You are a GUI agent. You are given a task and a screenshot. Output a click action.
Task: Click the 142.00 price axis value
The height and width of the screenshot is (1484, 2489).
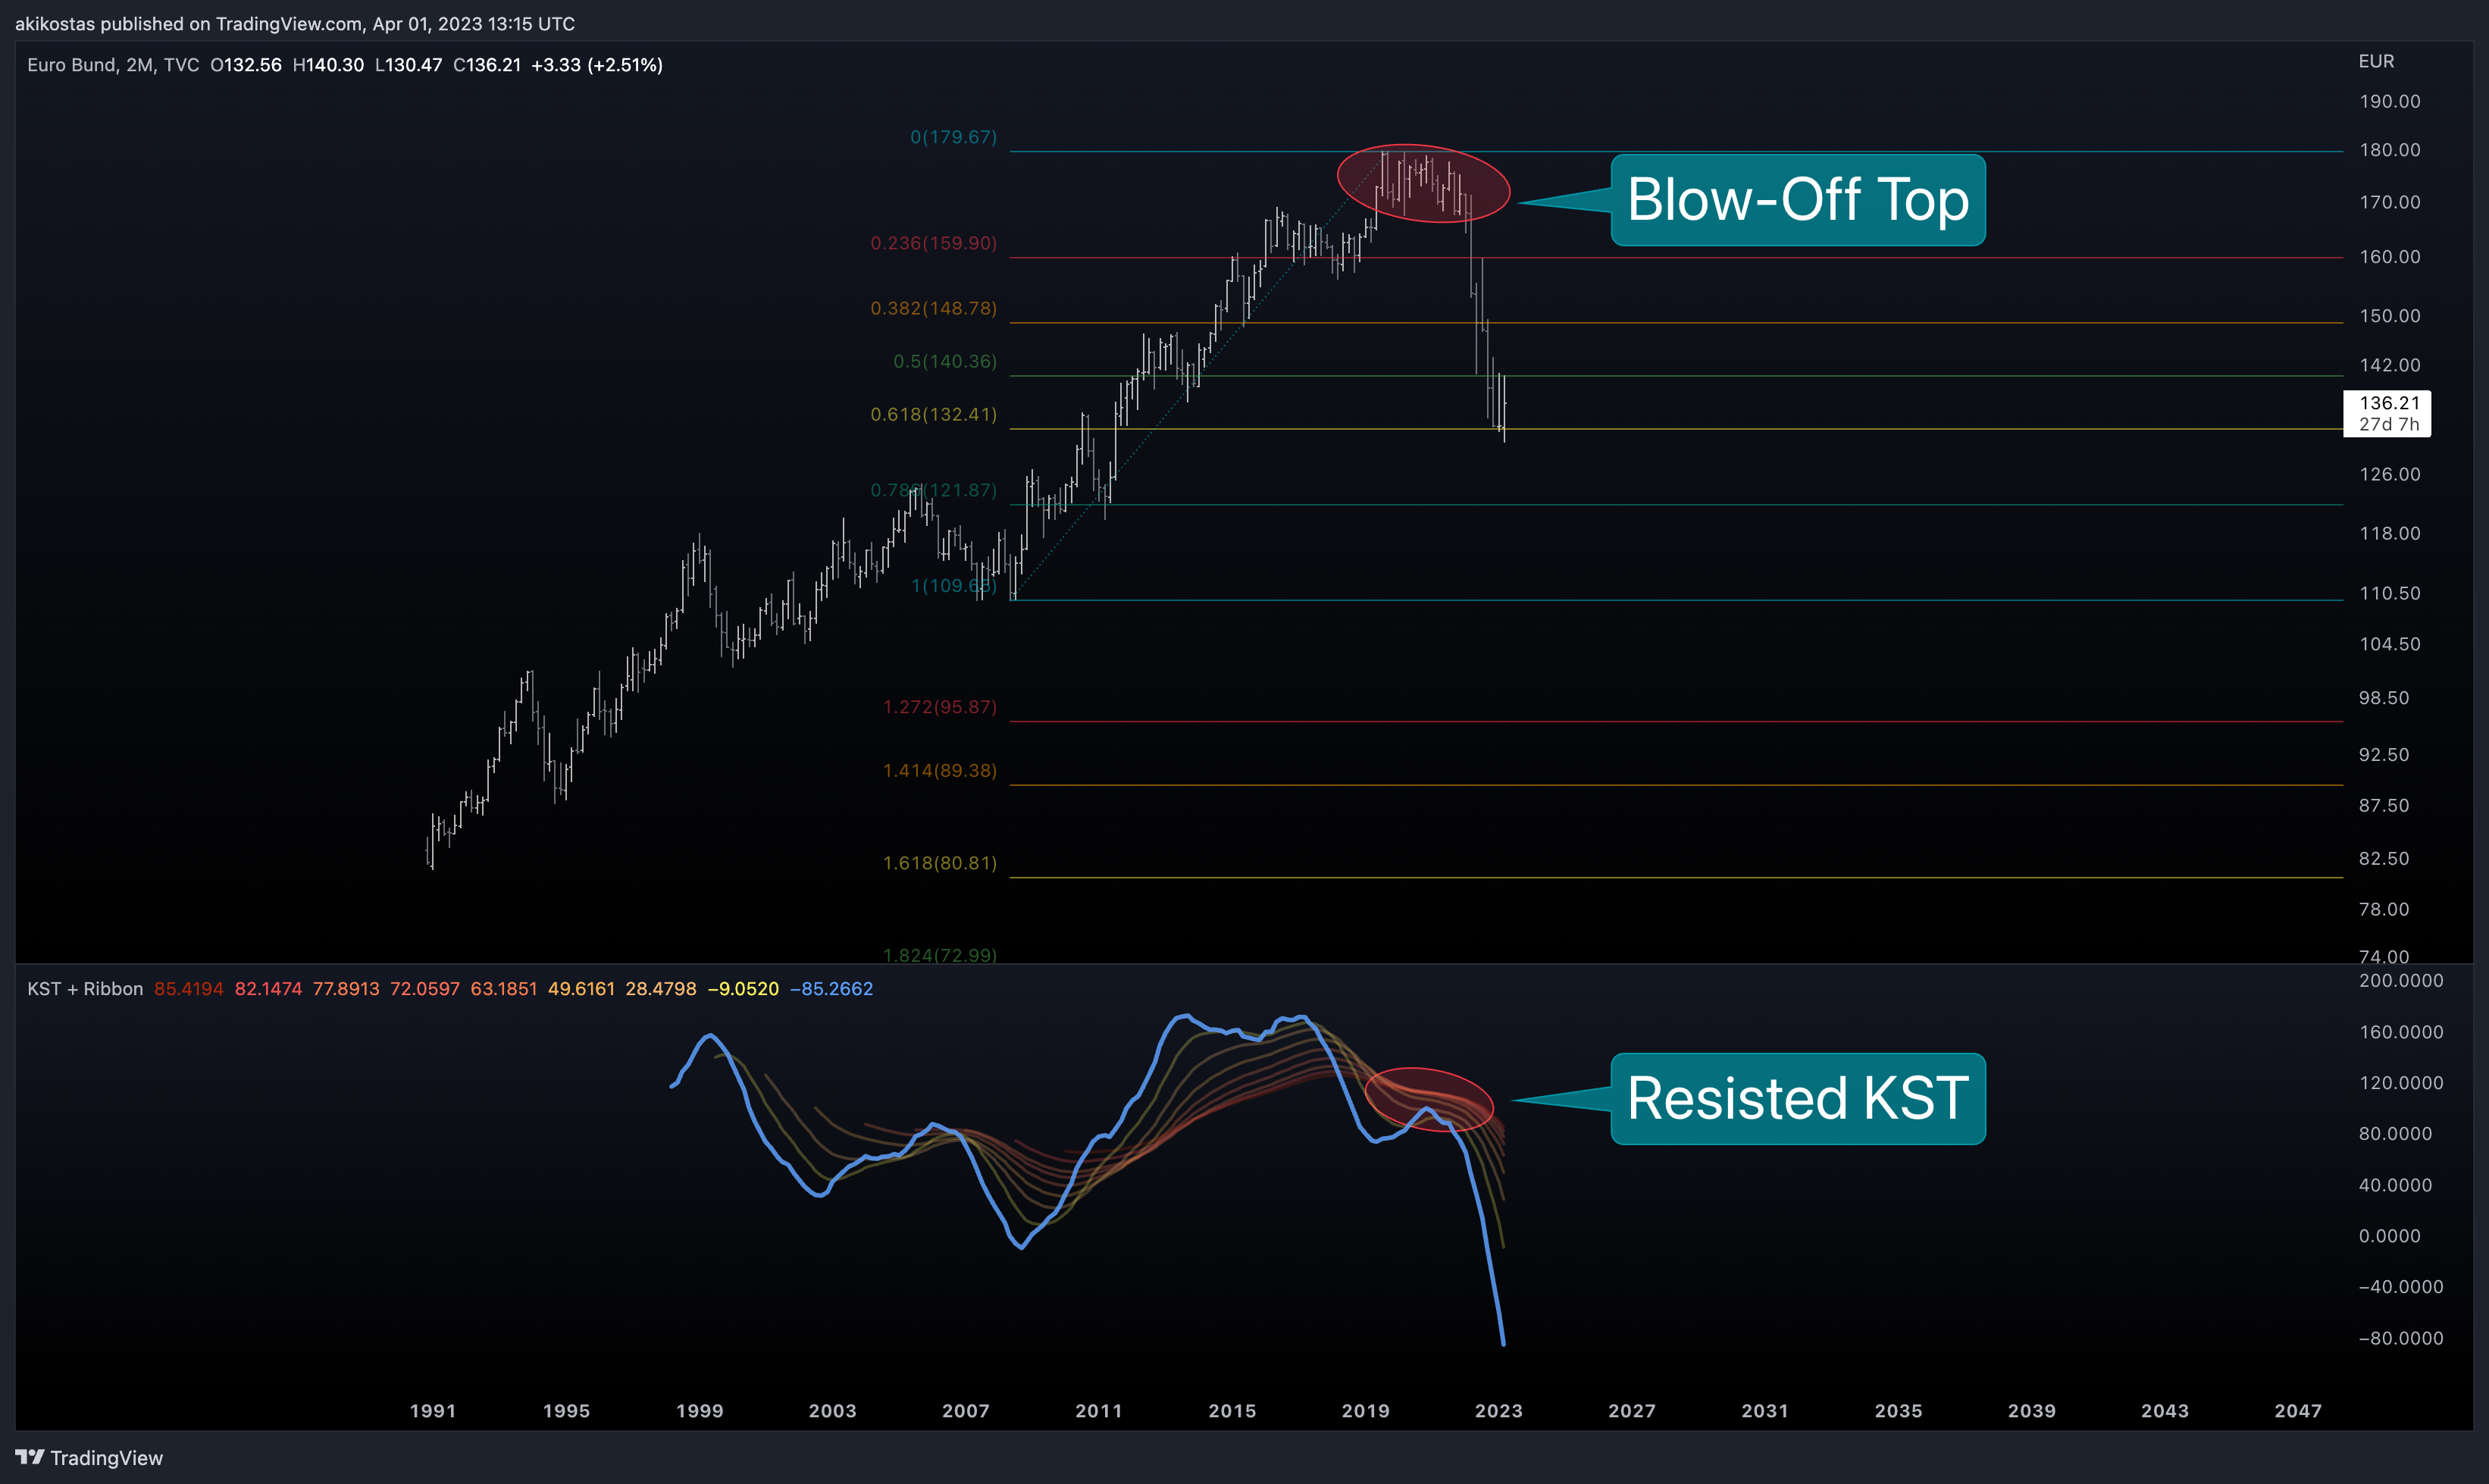coord(2389,365)
